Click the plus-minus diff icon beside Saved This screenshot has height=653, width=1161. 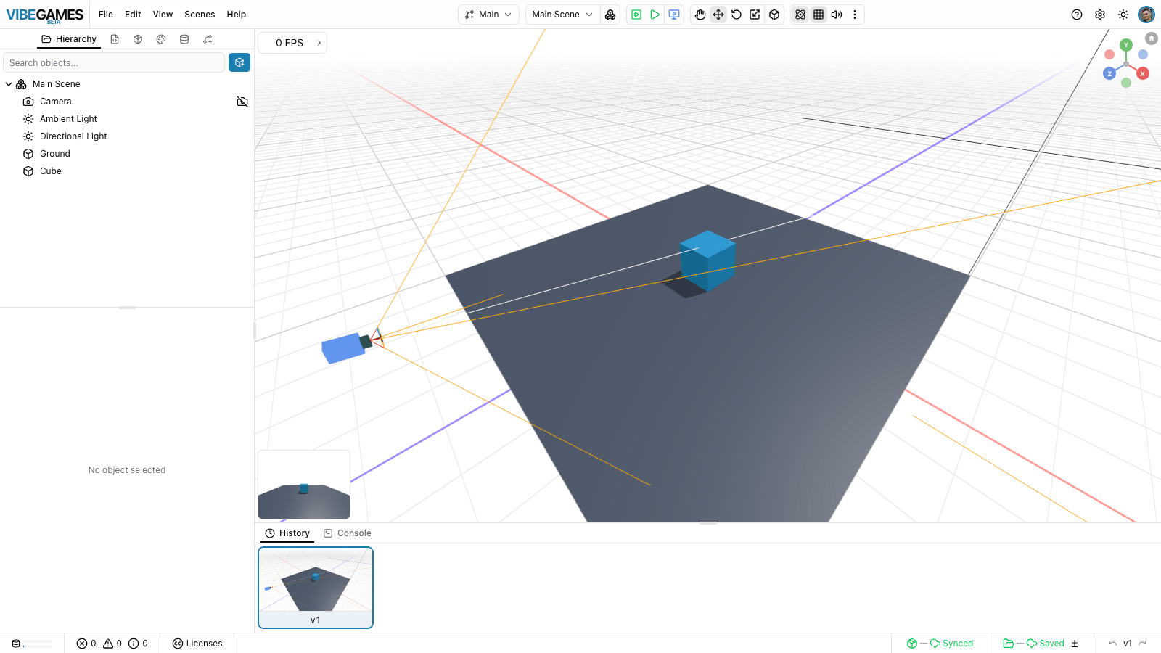pos(1075,644)
